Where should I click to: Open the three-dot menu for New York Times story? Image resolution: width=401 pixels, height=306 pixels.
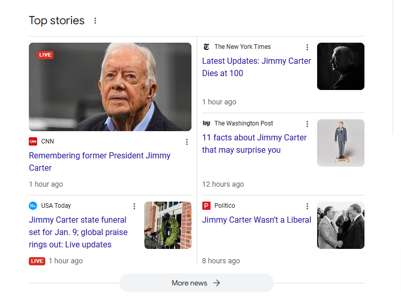(x=307, y=47)
